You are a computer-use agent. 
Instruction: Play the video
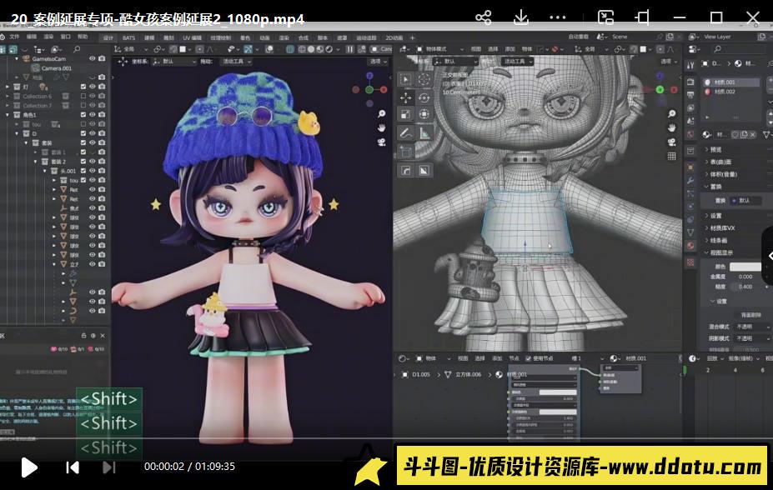[29, 467]
